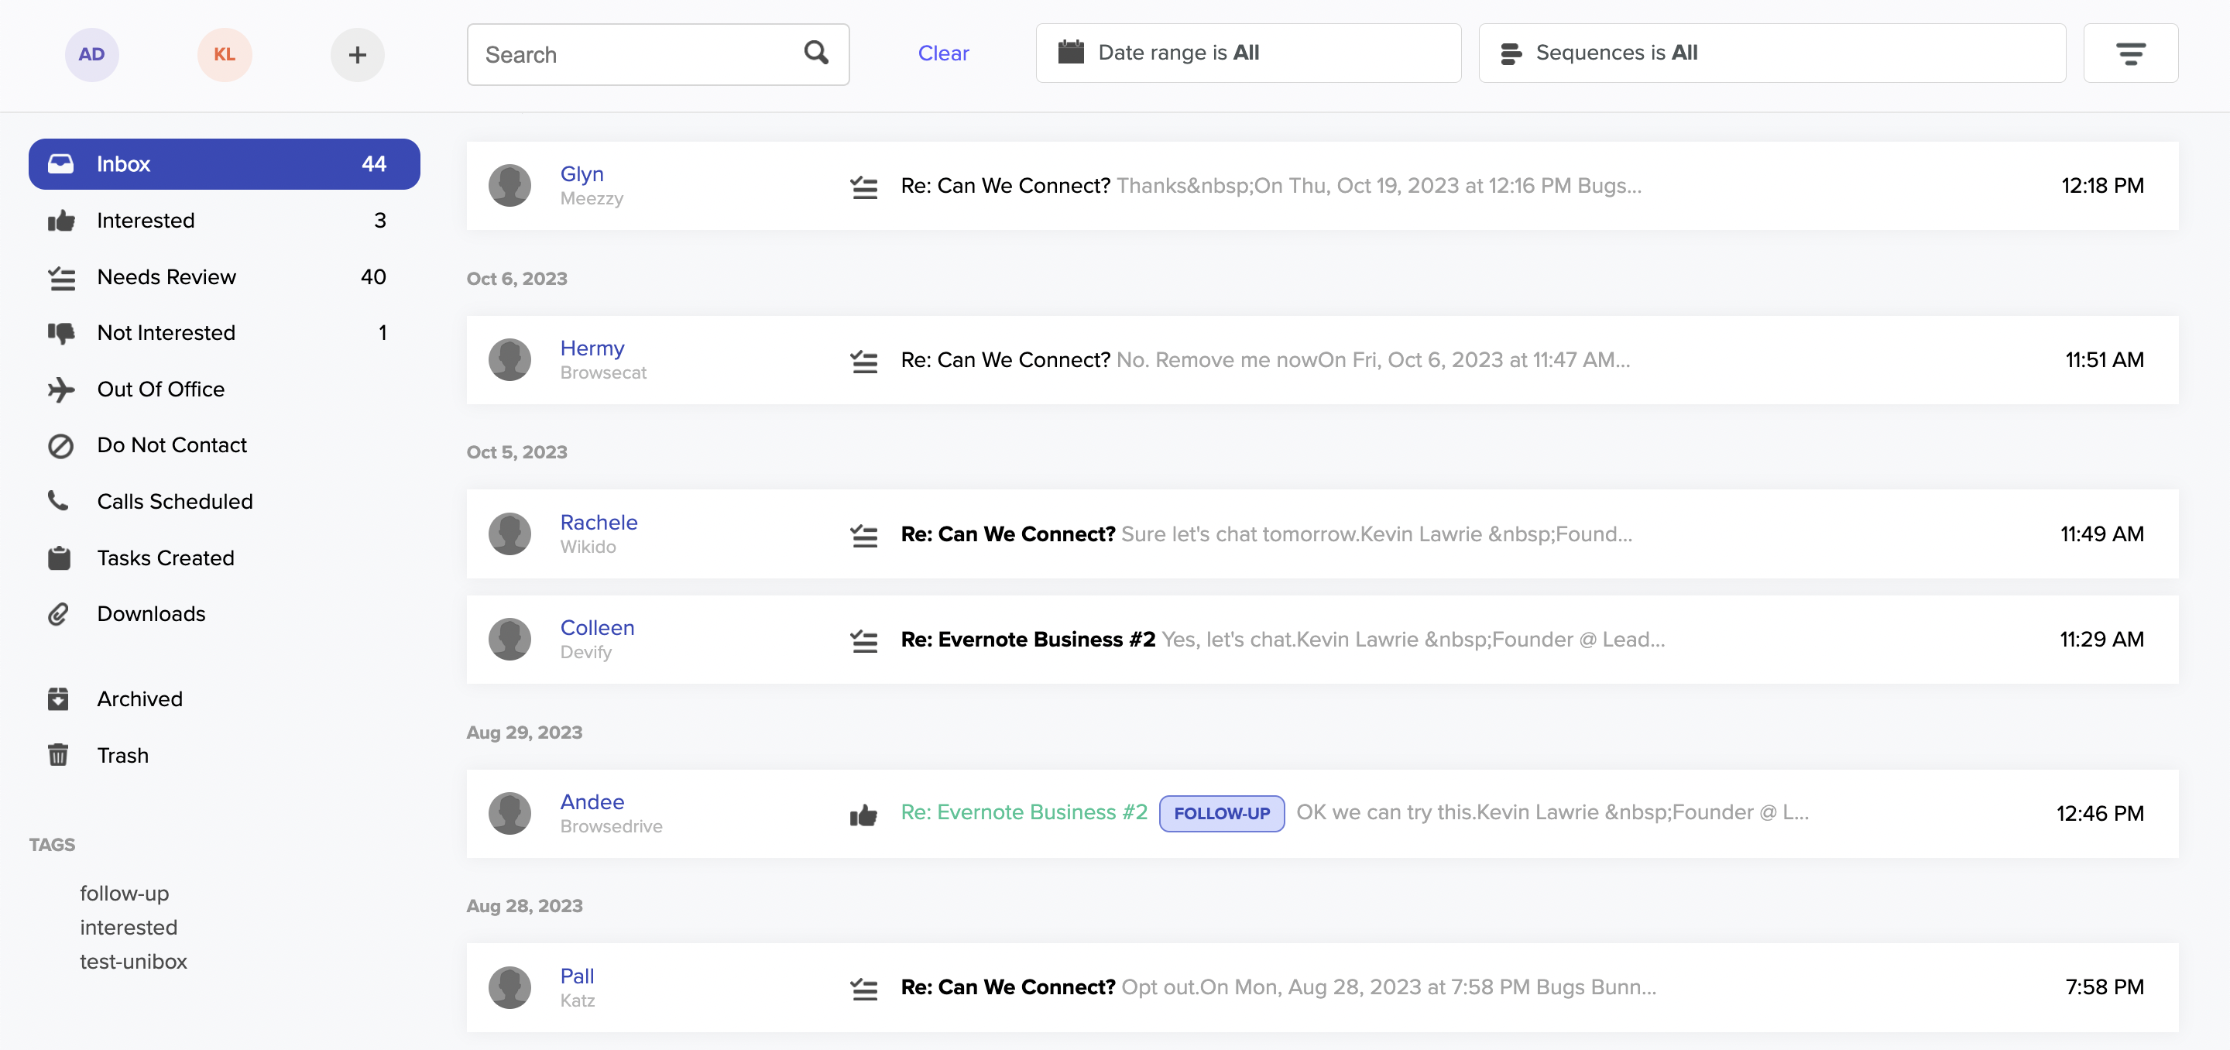Open Pall's 'Opt out' email
This screenshot has height=1050, width=2230.
1322,987
